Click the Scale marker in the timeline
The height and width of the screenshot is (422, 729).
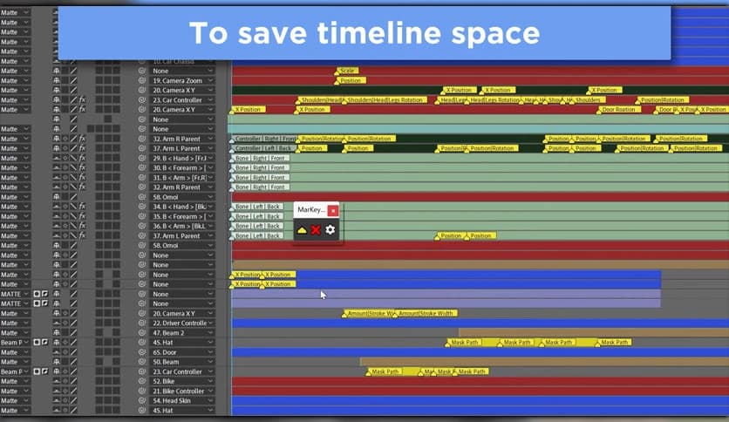tap(347, 71)
